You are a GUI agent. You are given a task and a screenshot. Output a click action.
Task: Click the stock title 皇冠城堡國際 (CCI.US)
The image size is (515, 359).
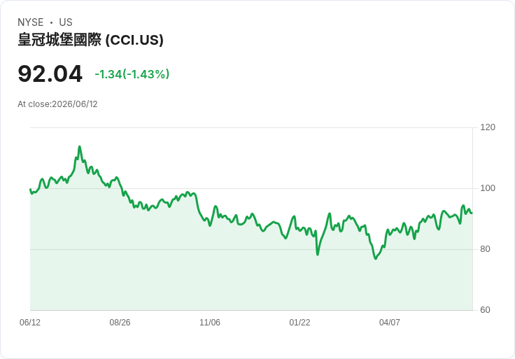point(90,40)
